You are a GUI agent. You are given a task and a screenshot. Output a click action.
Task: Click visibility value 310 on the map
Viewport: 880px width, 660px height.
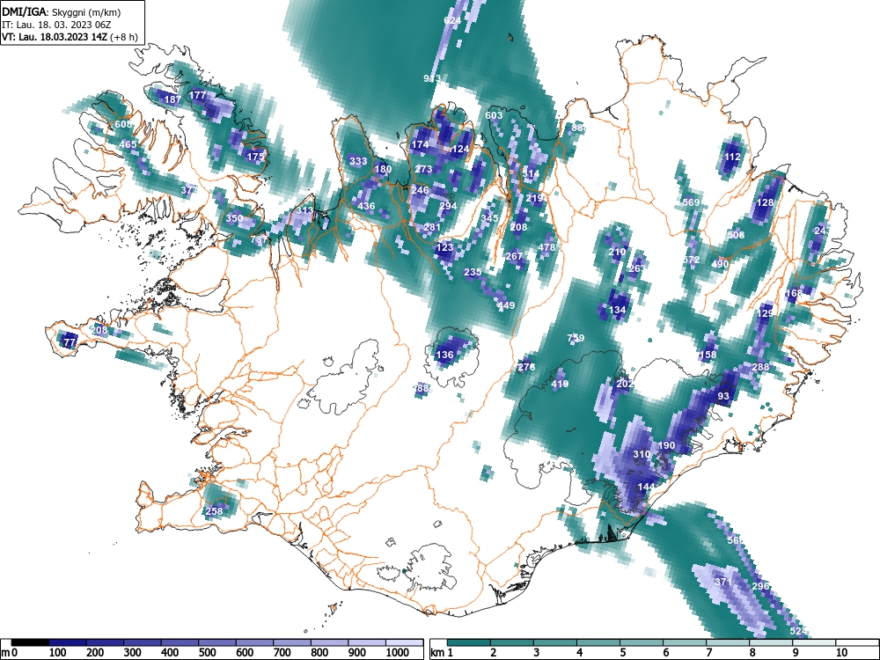(x=642, y=454)
